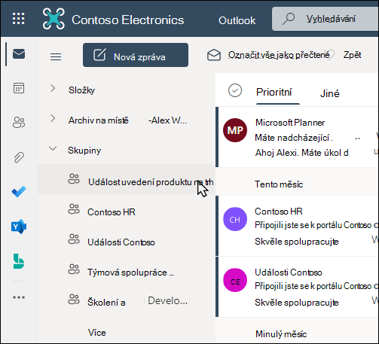Click the Zpět undo button
This screenshot has height=344, width=379.
tap(352, 55)
